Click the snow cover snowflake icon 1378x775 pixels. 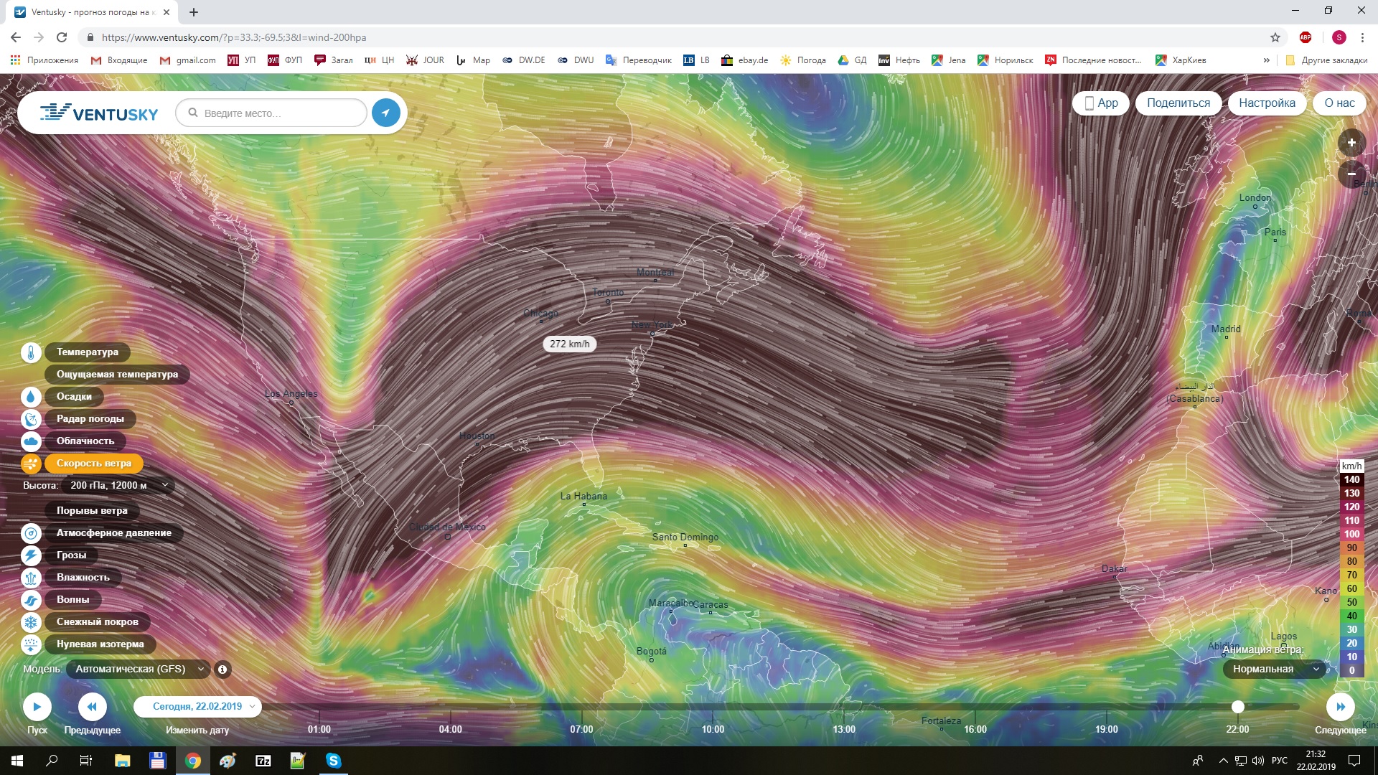(31, 622)
